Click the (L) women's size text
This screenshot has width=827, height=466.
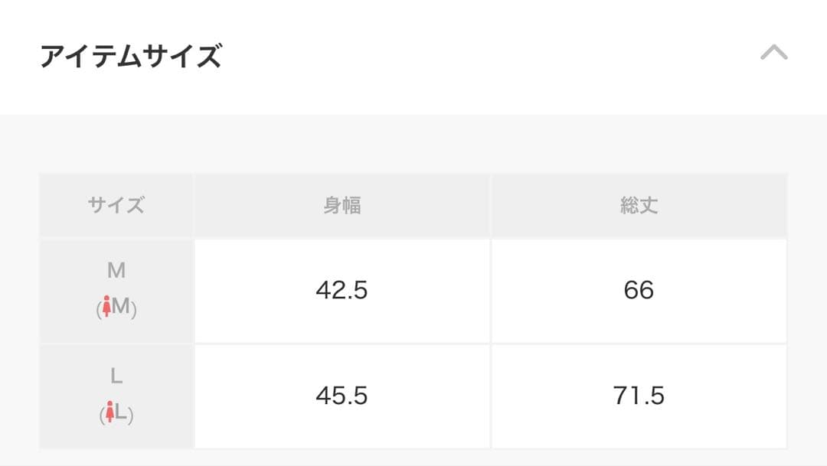click(116, 412)
